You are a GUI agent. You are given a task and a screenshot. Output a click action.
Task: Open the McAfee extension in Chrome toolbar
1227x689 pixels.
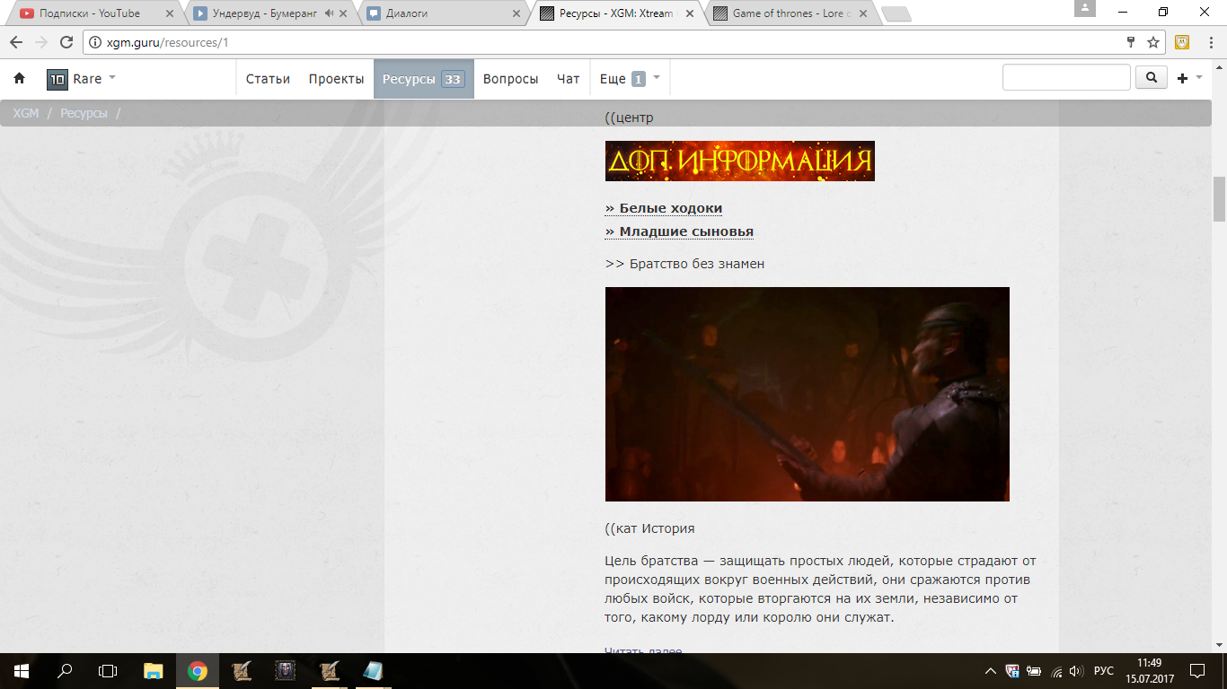pyautogui.click(x=1183, y=42)
